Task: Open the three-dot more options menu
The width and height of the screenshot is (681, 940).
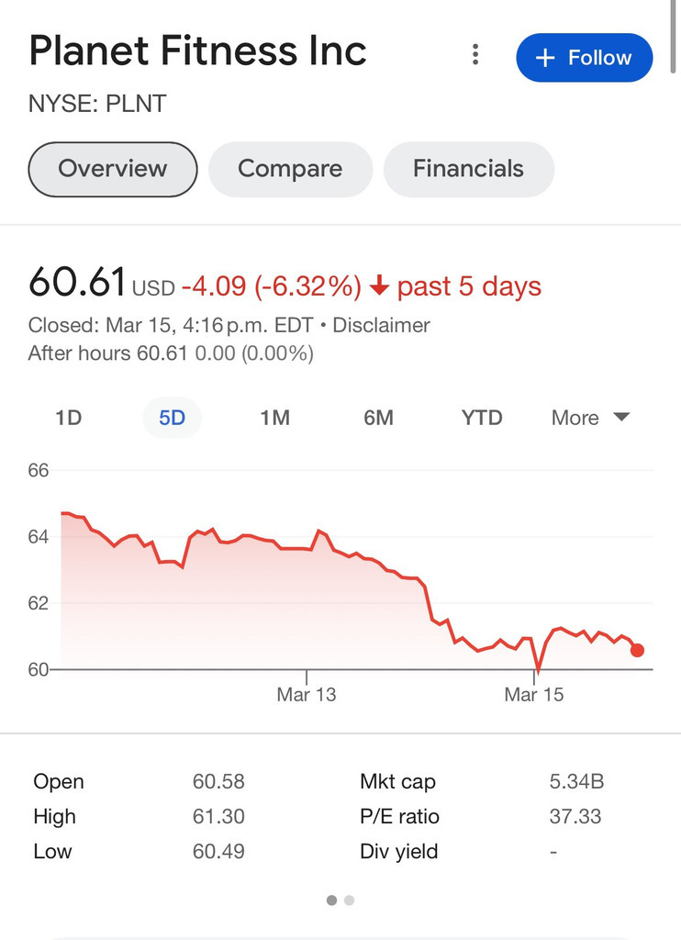Action: [475, 54]
